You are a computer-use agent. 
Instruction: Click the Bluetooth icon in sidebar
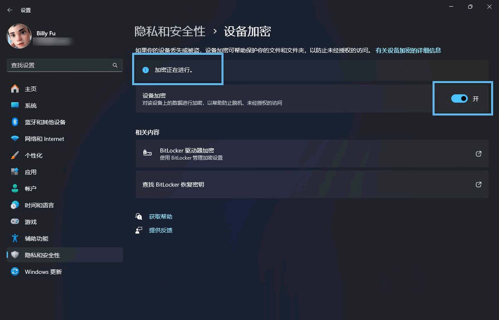(15, 122)
